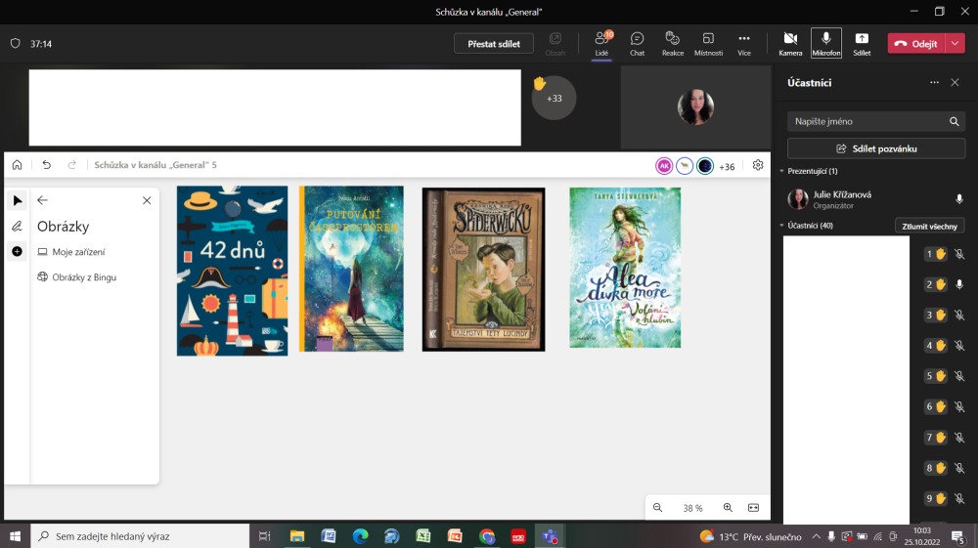
Task: Select the pen inking tool
Action: click(17, 226)
